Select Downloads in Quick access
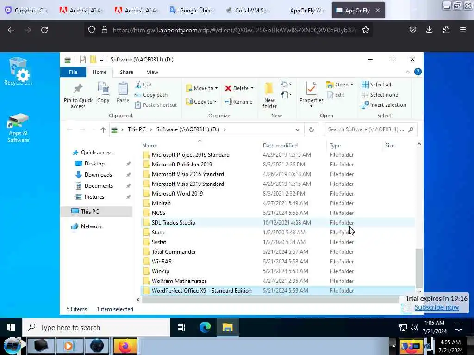The height and width of the screenshot is (355, 474). 98,175
